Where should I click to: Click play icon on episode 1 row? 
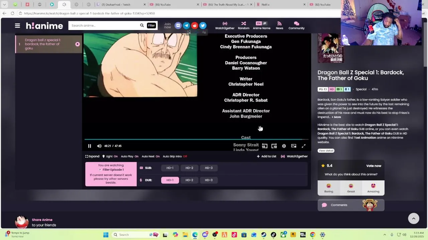click(x=78, y=44)
